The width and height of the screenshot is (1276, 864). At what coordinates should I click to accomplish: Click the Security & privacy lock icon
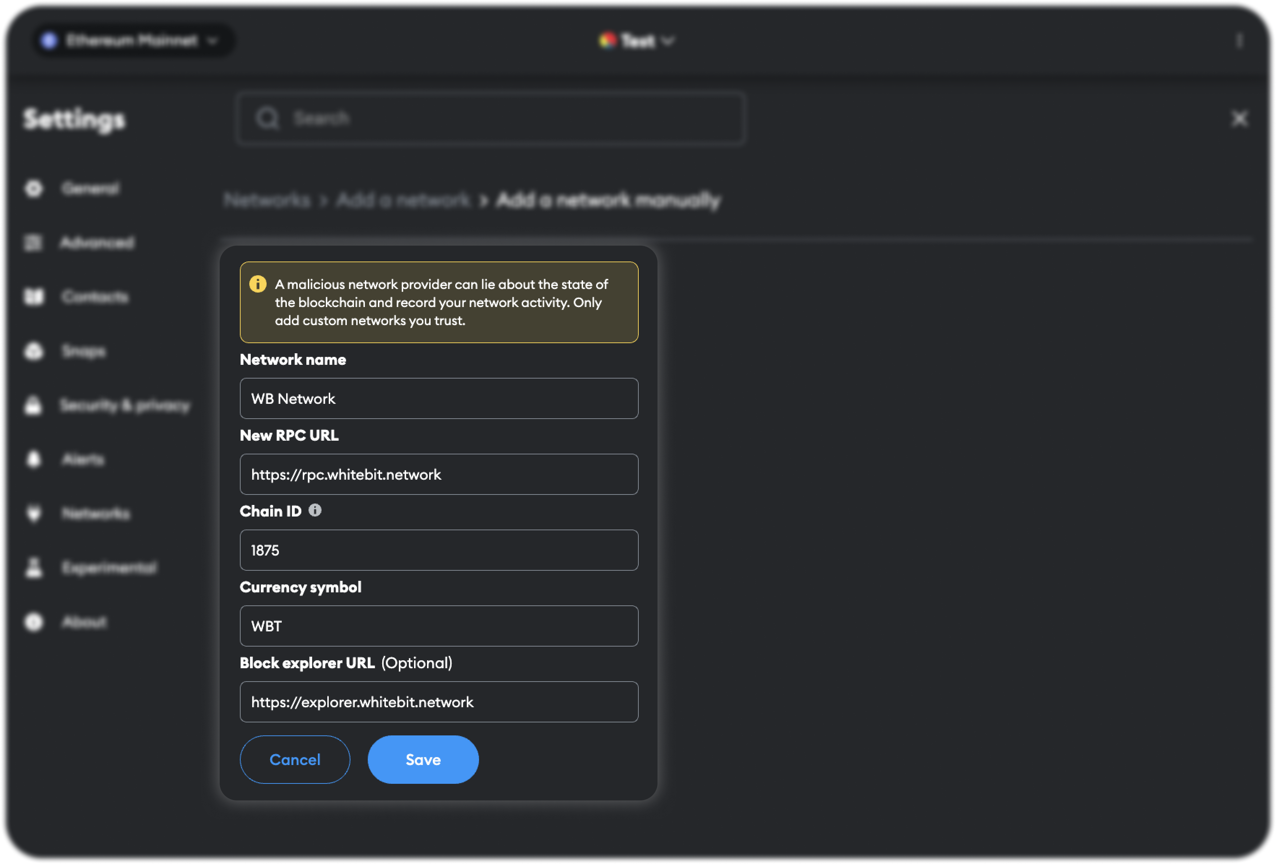[34, 405]
